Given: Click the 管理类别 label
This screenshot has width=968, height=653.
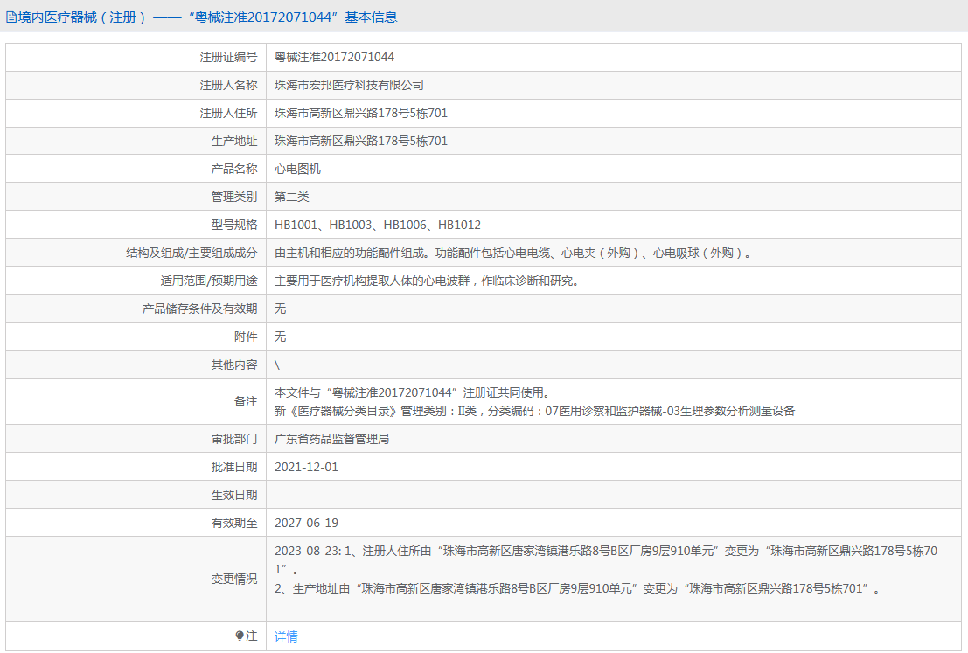Looking at the screenshot, I should (x=234, y=197).
